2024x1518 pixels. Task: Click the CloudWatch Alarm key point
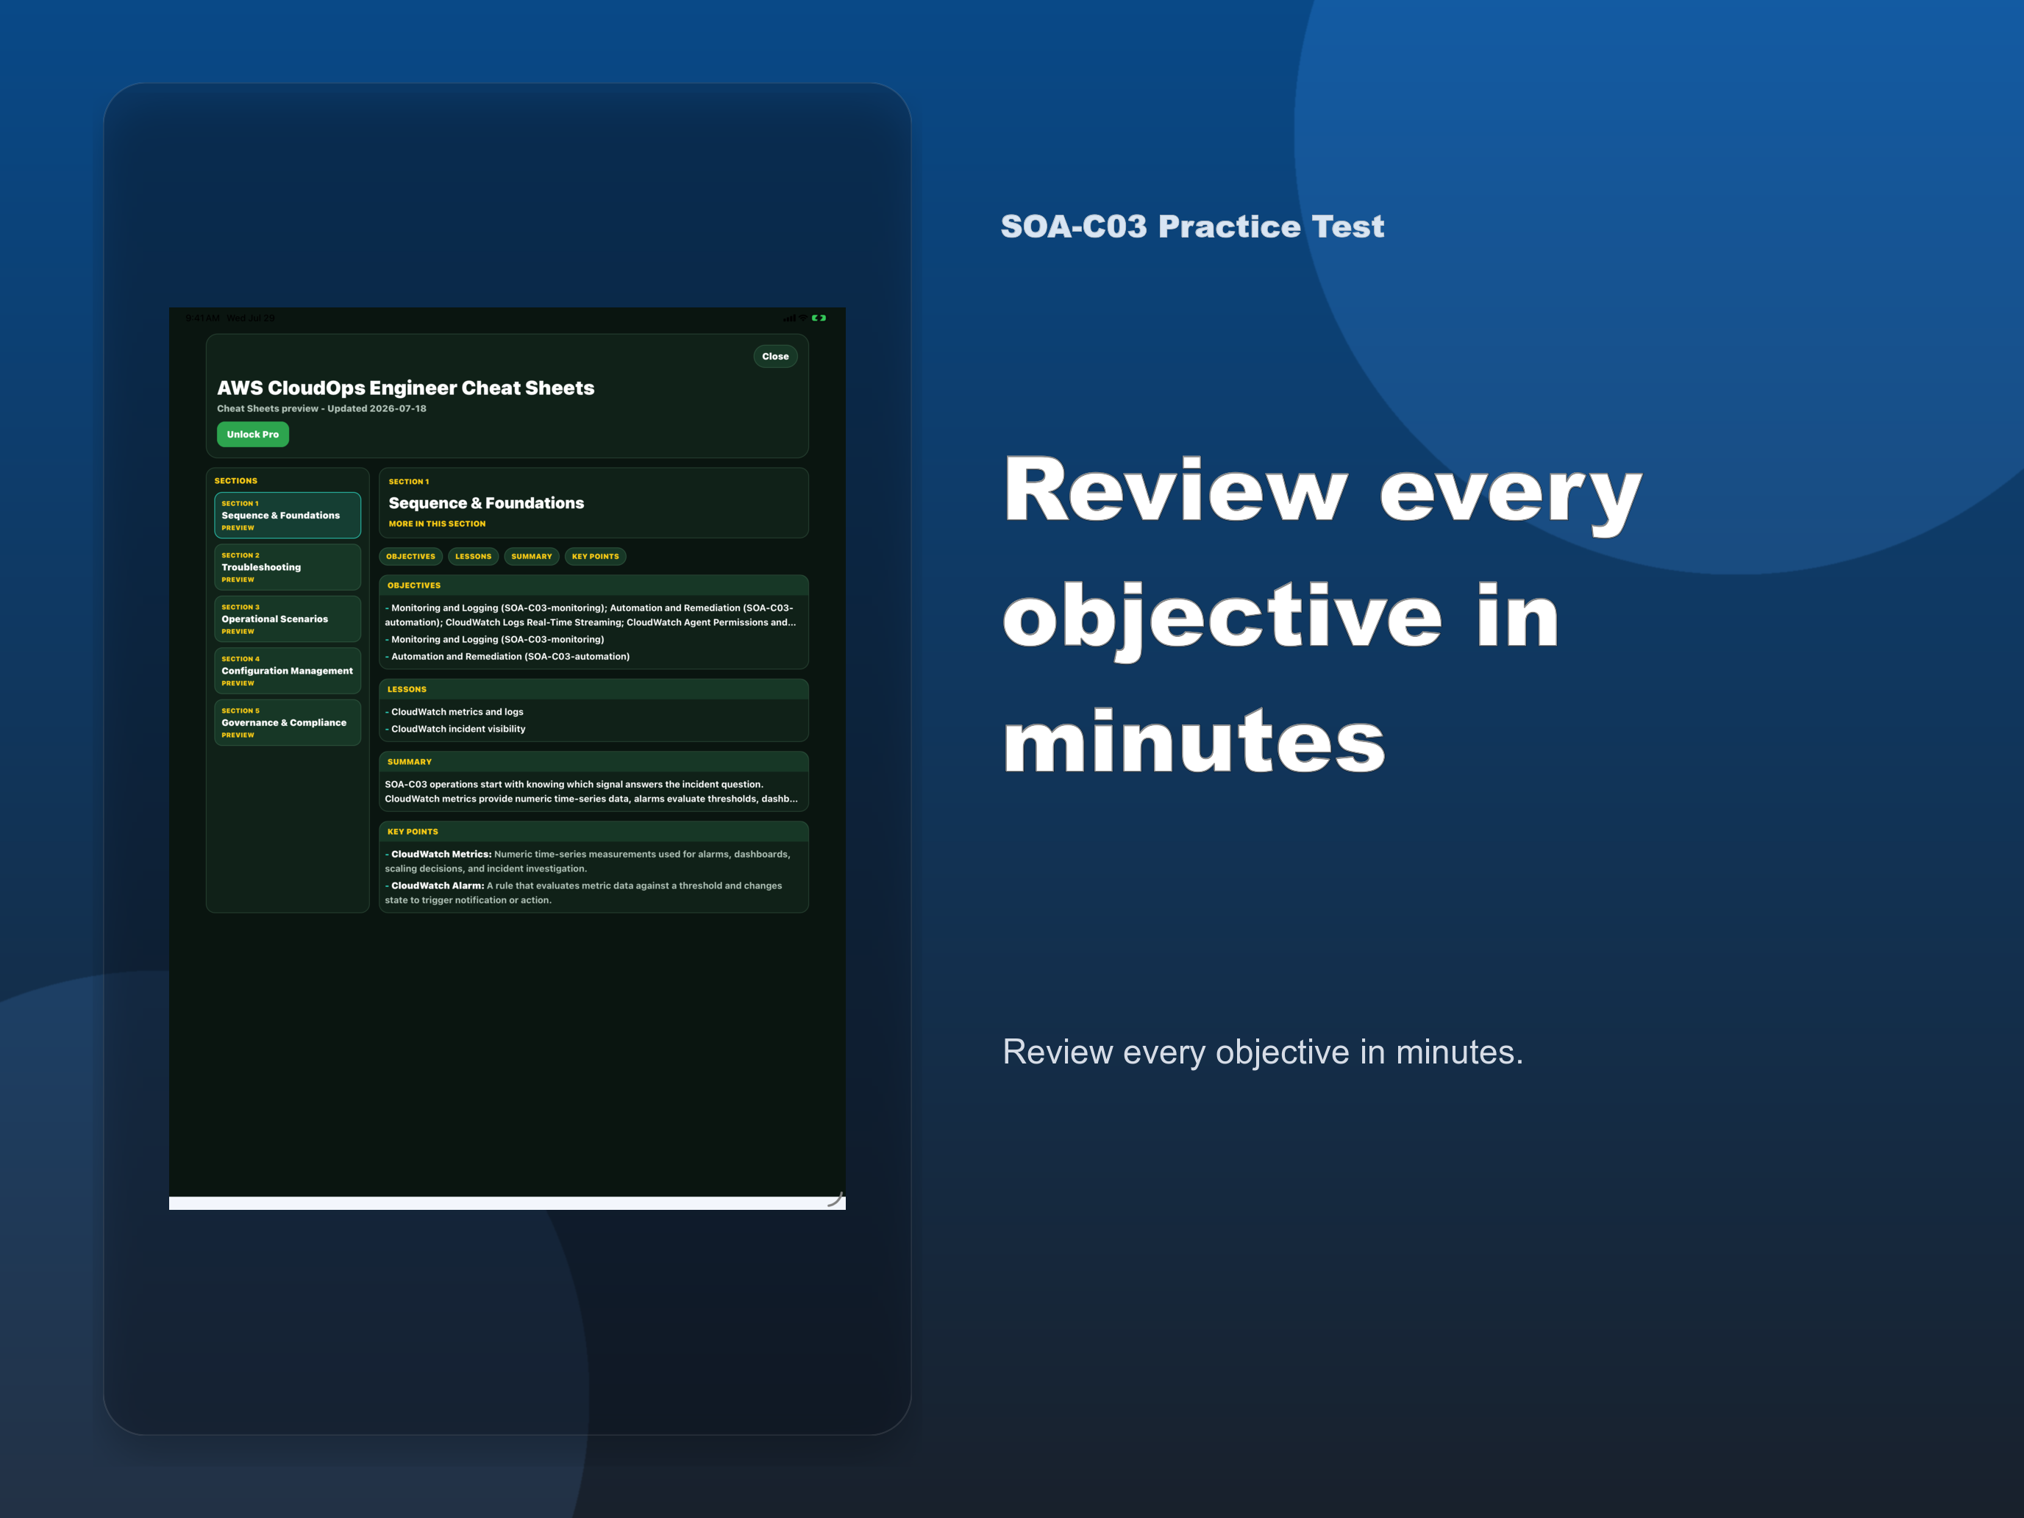pyautogui.click(x=584, y=893)
